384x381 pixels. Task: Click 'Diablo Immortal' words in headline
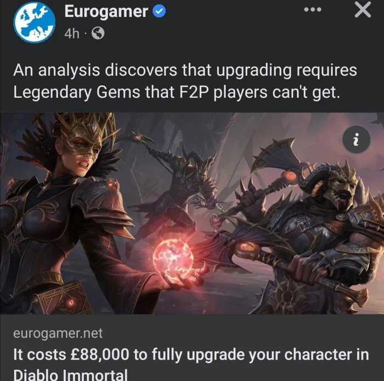point(71,375)
